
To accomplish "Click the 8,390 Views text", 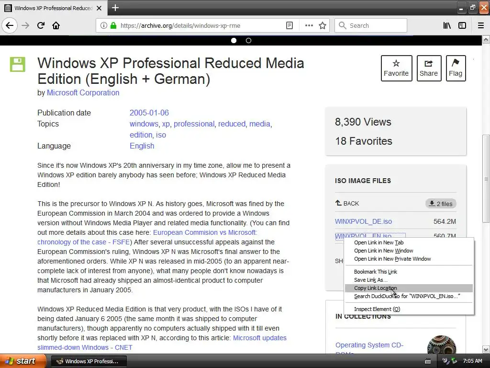I will coord(363,122).
